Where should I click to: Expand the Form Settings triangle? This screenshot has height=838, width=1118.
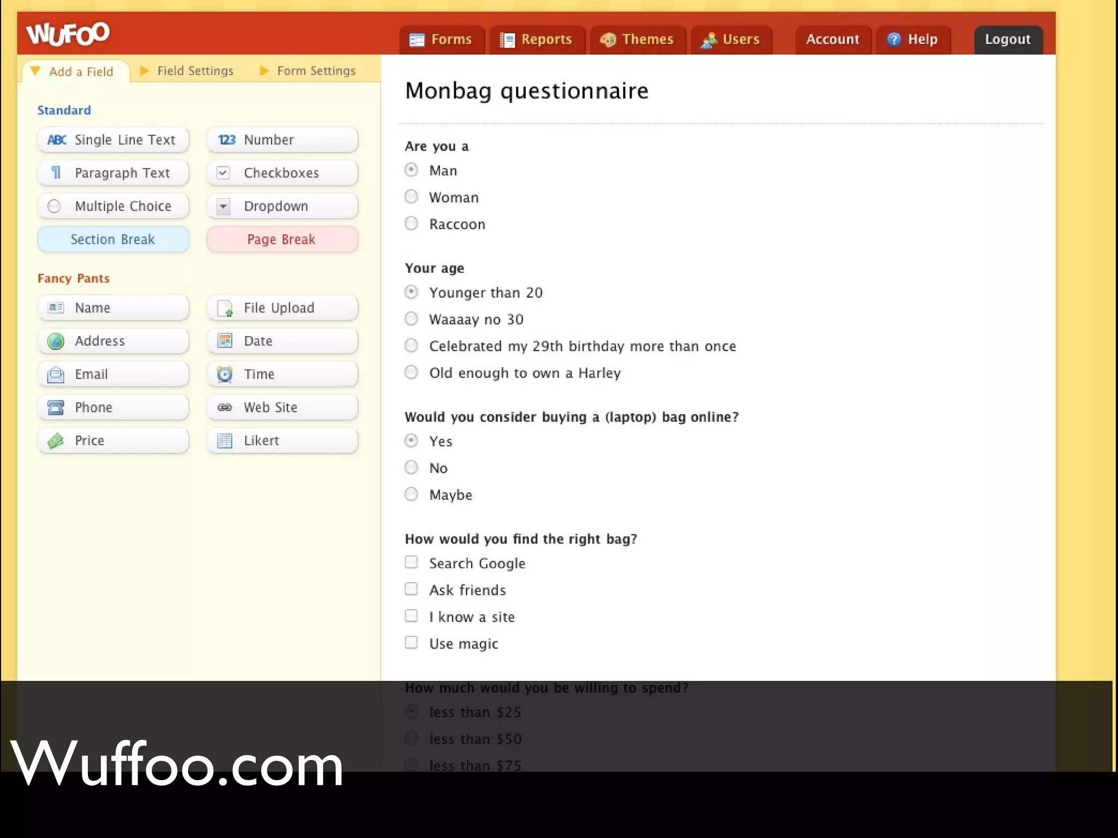[264, 71]
